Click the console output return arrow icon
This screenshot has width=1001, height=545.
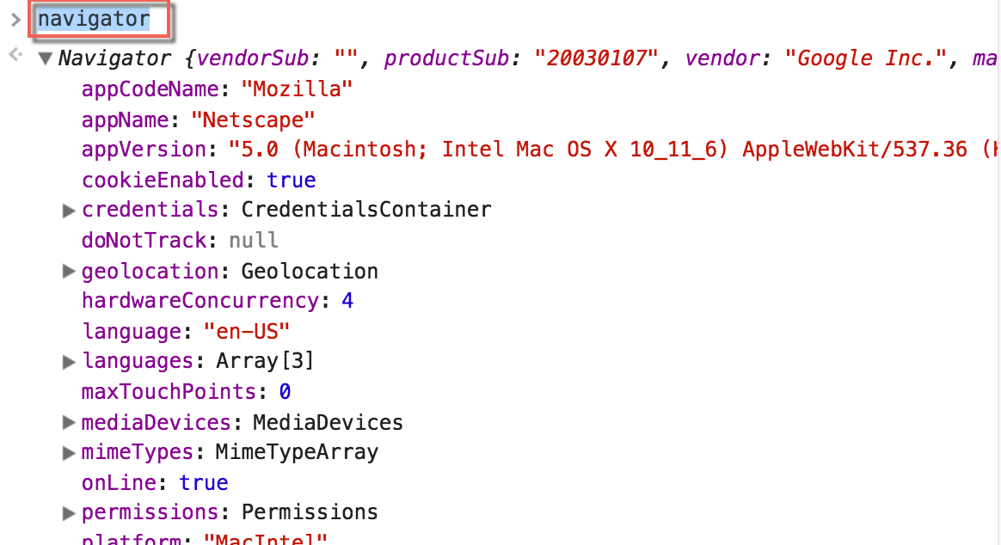click(x=15, y=55)
